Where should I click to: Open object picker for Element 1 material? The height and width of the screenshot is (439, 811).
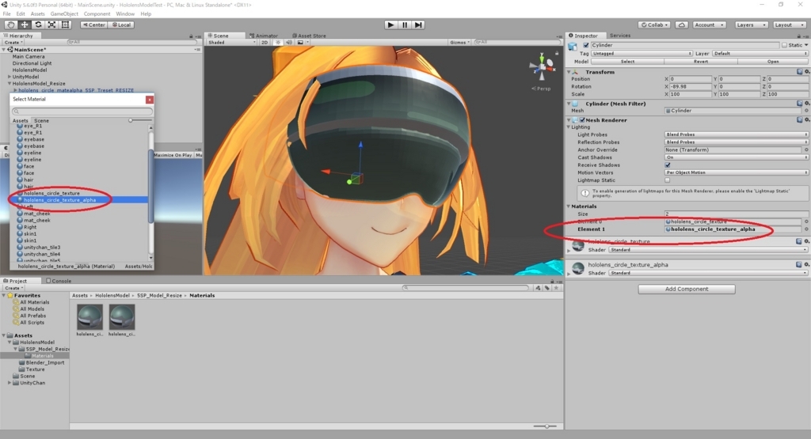(806, 229)
